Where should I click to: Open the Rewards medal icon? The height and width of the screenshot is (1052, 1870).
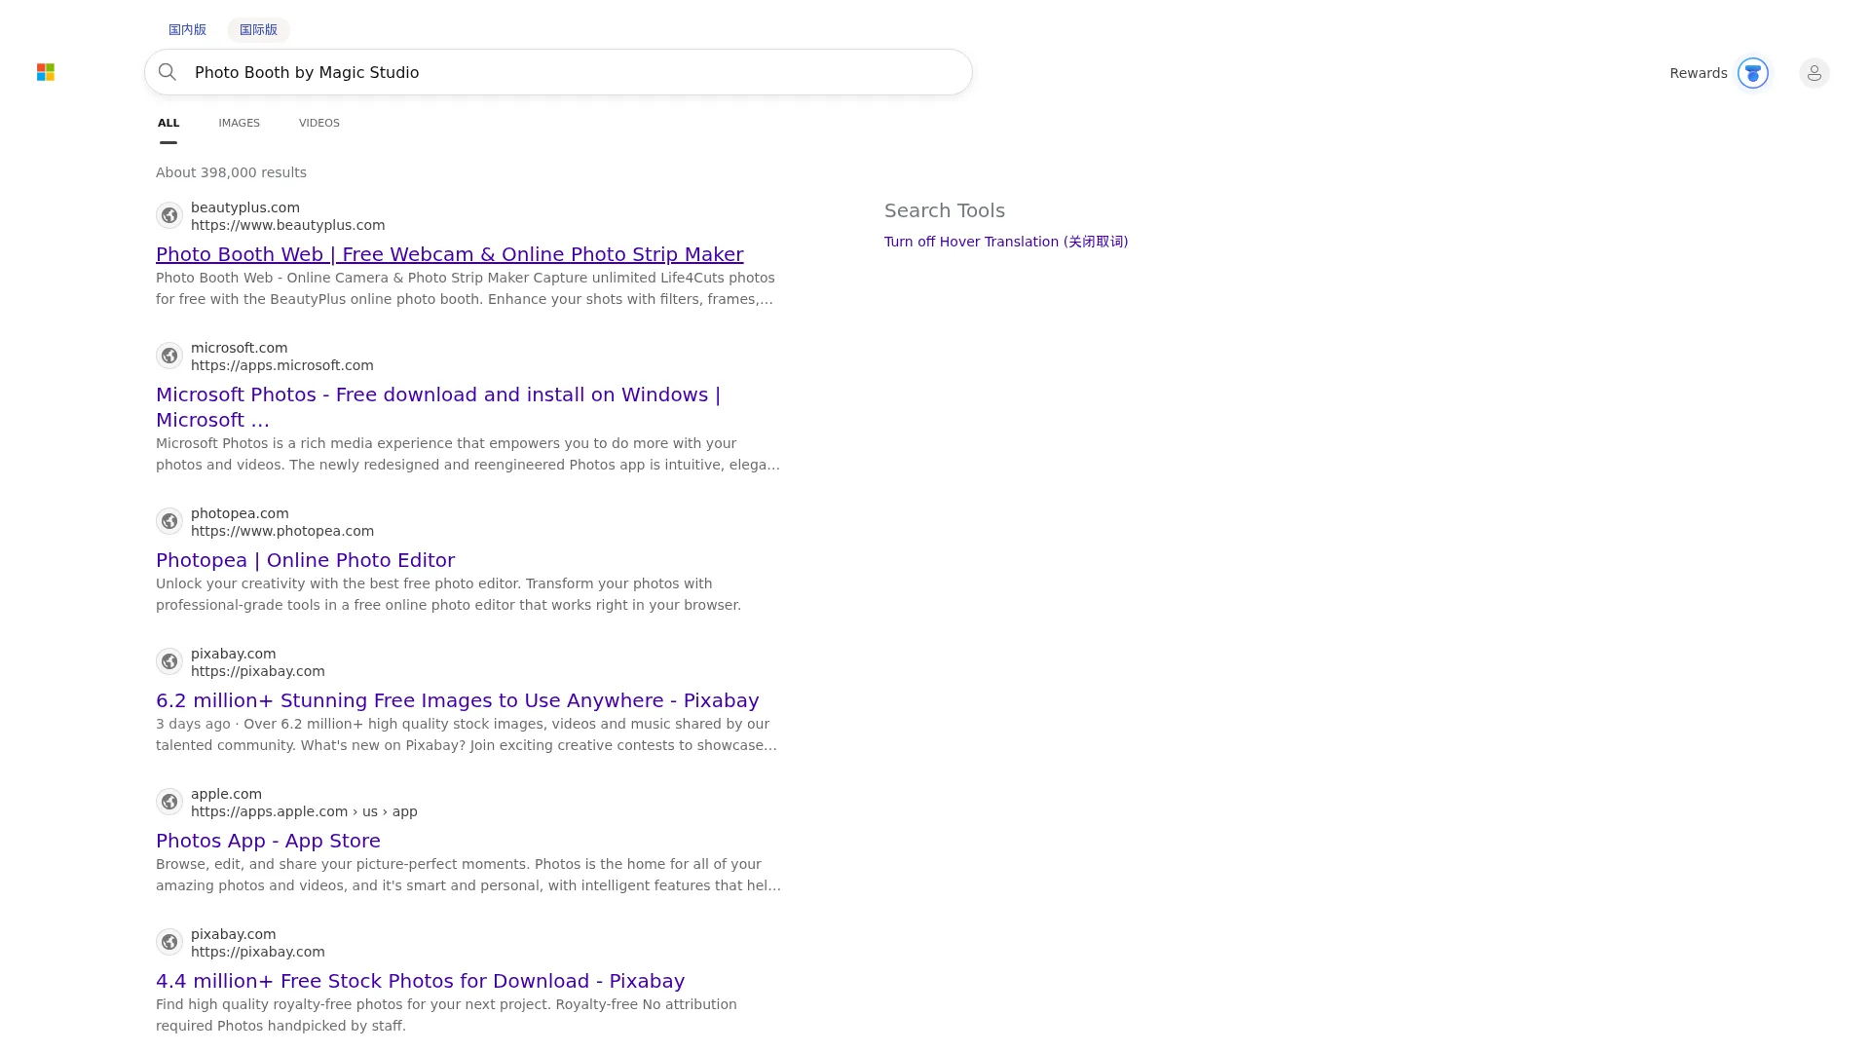(x=1753, y=73)
